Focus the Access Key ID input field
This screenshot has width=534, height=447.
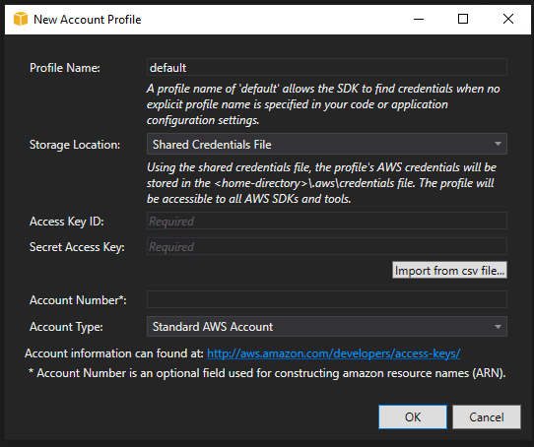pyautogui.click(x=326, y=221)
